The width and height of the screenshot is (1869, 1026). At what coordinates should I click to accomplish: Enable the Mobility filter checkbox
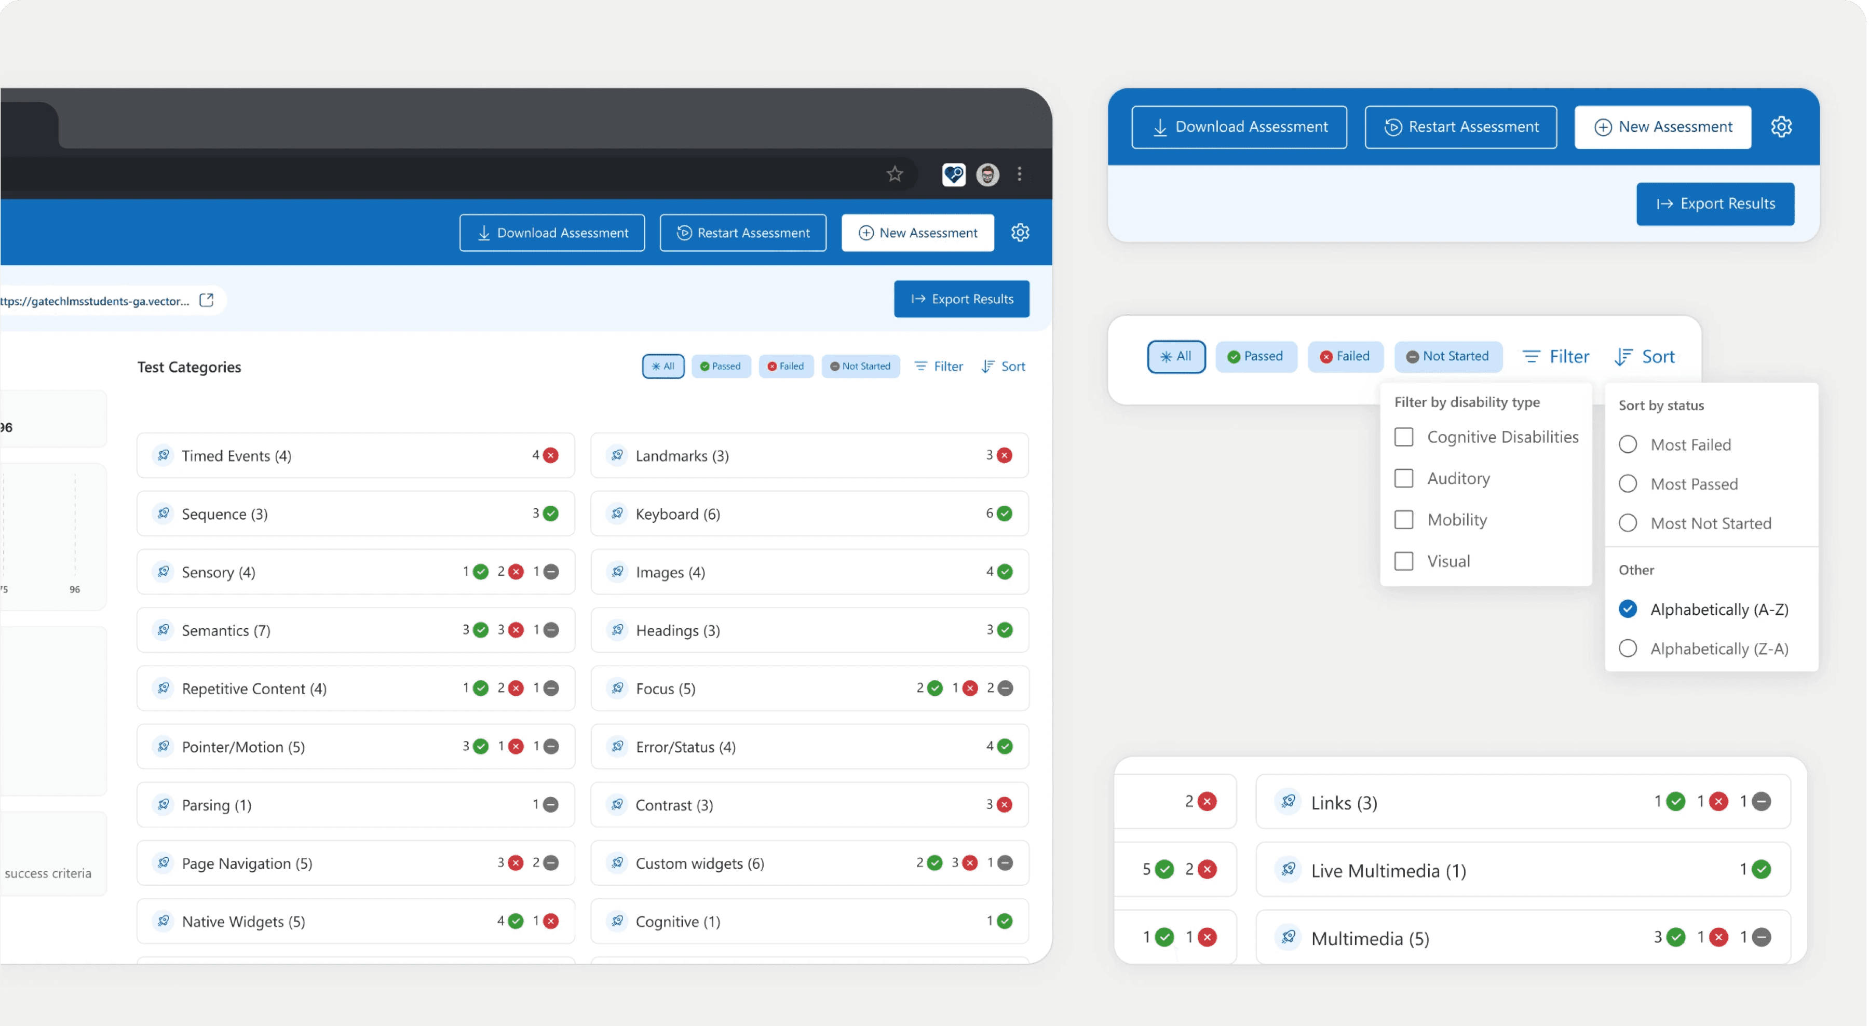tap(1404, 520)
